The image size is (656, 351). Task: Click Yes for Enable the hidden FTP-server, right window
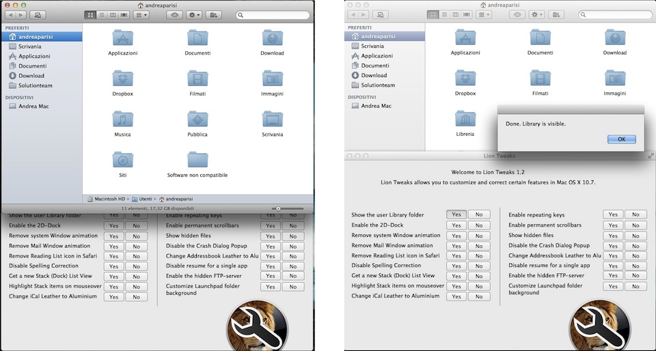pyautogui.click(x=613, y=276)
